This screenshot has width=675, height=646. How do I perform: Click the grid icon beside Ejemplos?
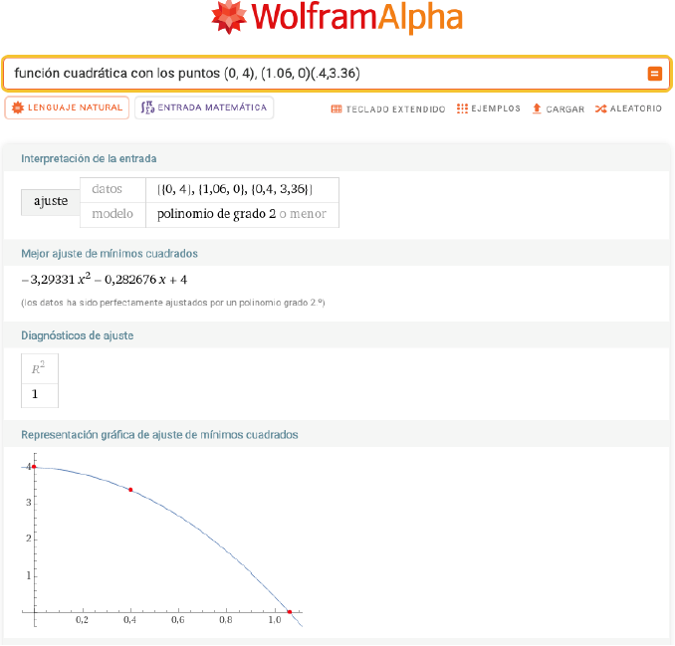point(463,108)
